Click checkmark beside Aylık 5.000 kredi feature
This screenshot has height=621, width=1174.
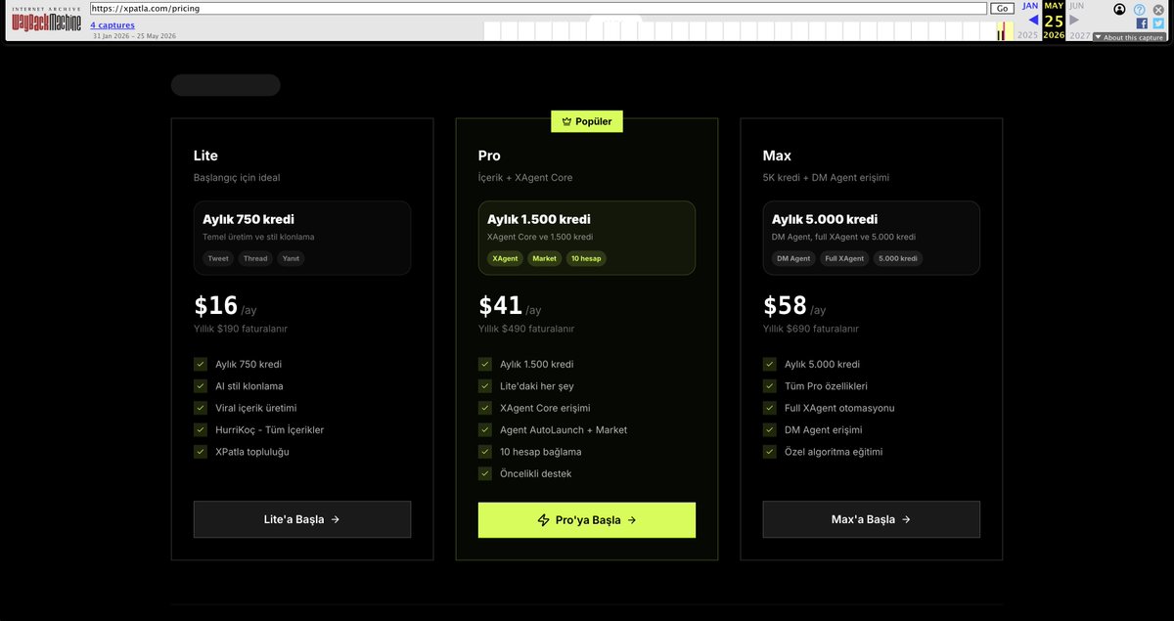770,364
